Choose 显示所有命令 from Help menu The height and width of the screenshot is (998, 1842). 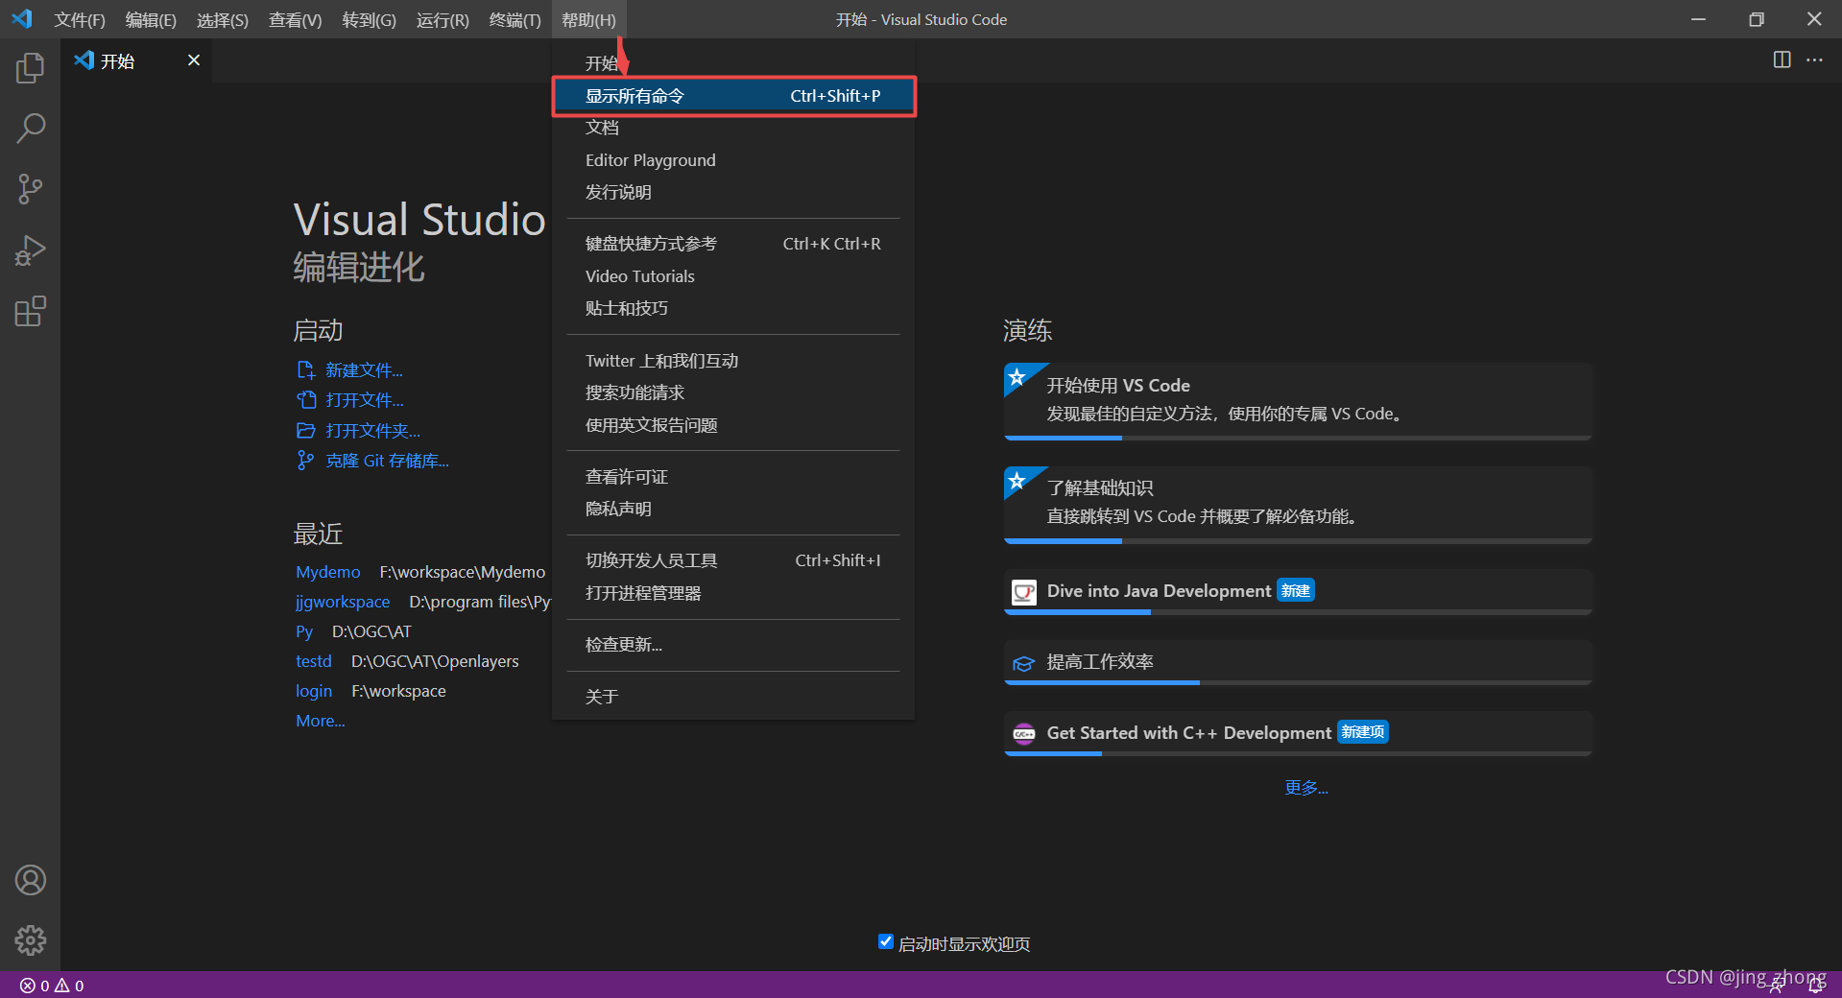coord(733,96)
